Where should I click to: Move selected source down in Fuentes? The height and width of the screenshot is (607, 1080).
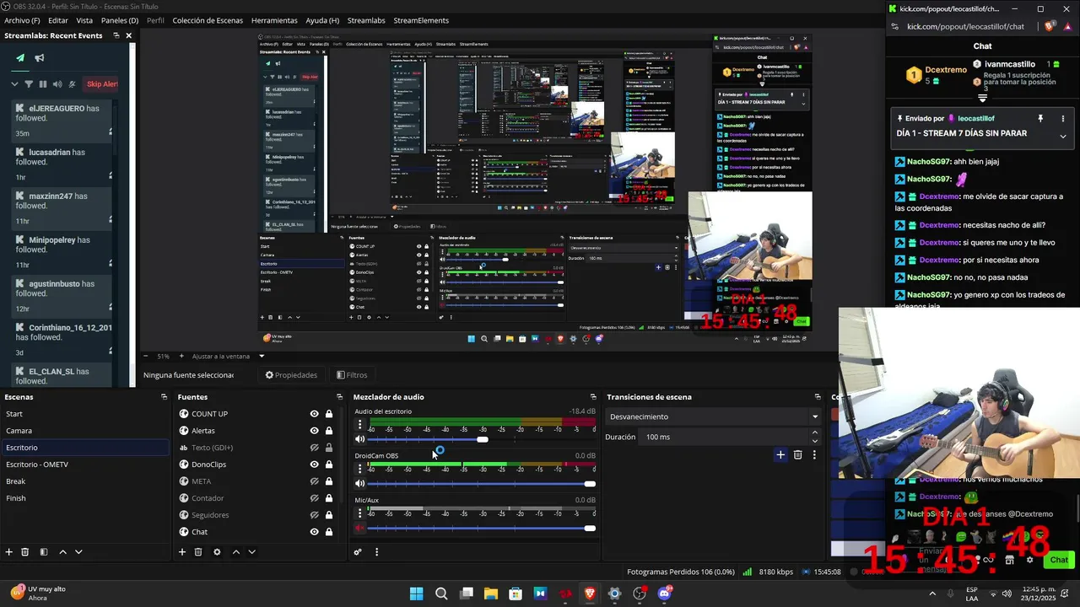coord(251,552)
